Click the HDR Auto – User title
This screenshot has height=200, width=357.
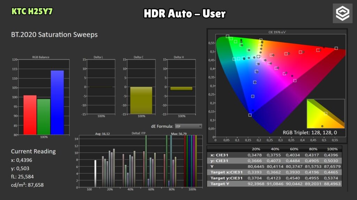[x=185, y=14]
